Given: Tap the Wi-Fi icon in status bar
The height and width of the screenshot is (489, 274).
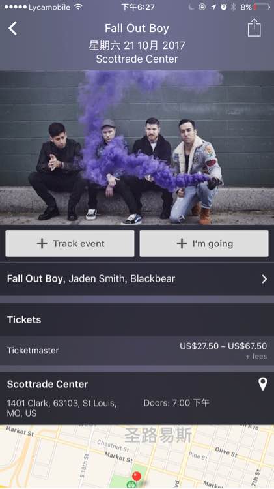Looking at the screenshot, I should [x=79, y=7].
